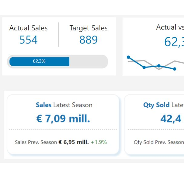This screenshot has width=184, height=184.
Task: Click the Actual Sales value 554
Action: coord(29,40)
